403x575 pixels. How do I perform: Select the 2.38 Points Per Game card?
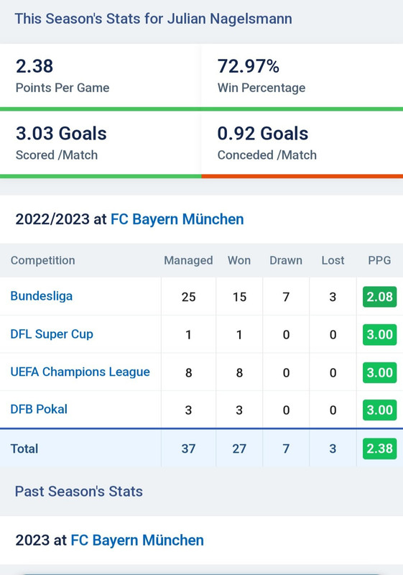click(x=101, y=76)
